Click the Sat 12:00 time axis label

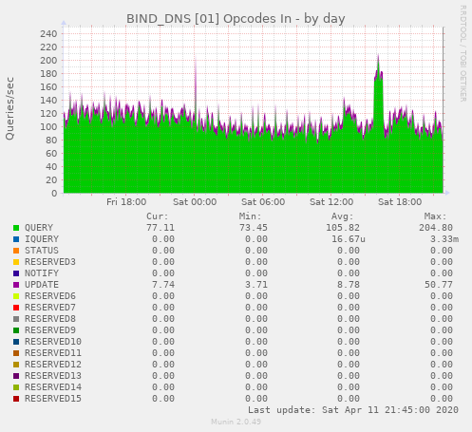(331, 202)
